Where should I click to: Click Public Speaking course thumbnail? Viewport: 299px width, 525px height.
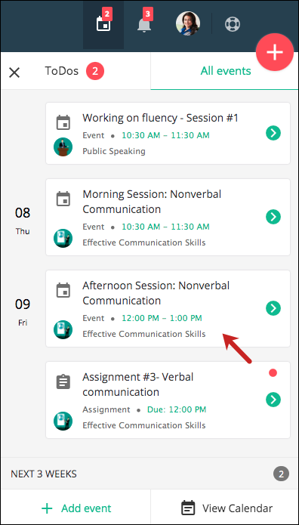63,147
